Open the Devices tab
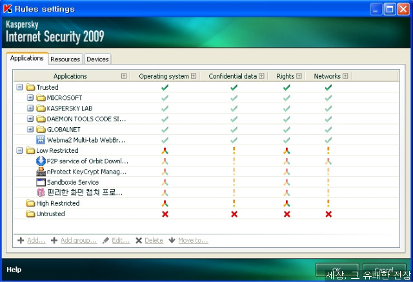 pos(97,59)
